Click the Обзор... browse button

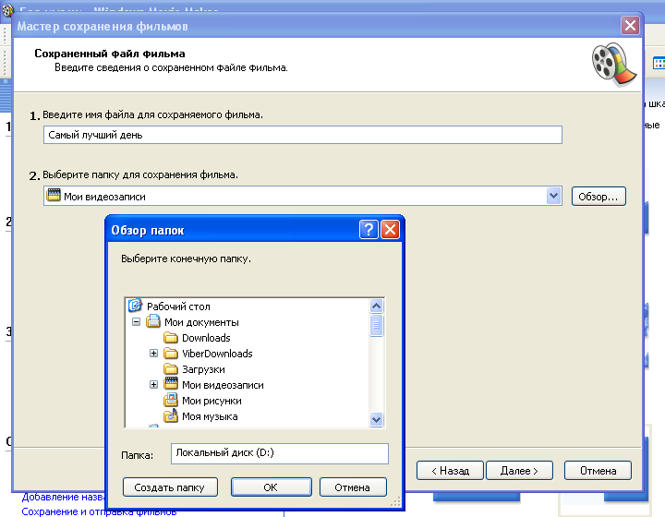[598, 197]
